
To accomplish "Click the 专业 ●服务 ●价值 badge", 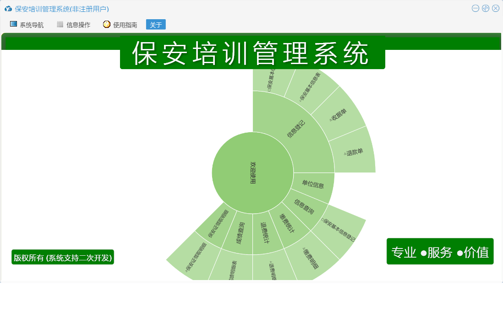I will click(x=440, y=252).
